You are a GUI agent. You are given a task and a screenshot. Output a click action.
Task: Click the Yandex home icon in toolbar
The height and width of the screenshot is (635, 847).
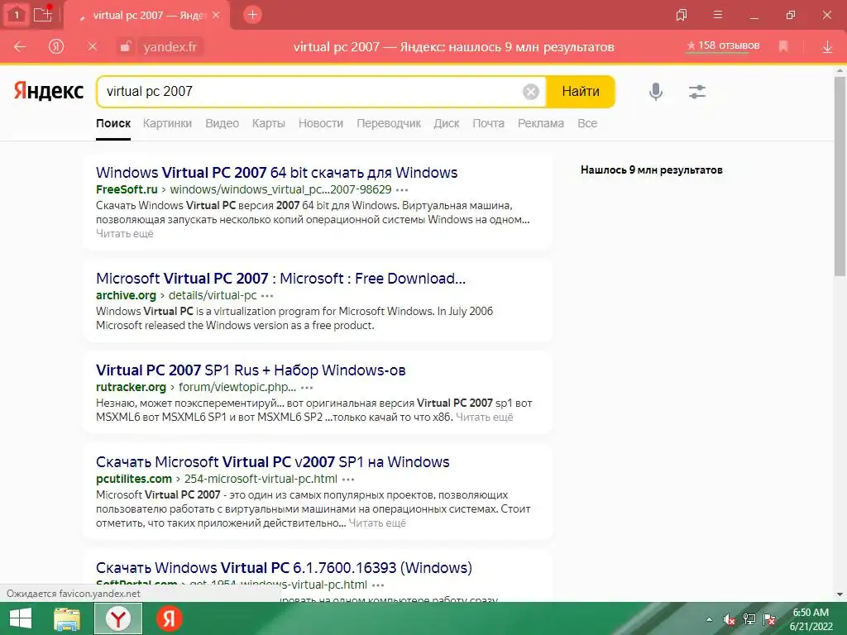point(55,47)
